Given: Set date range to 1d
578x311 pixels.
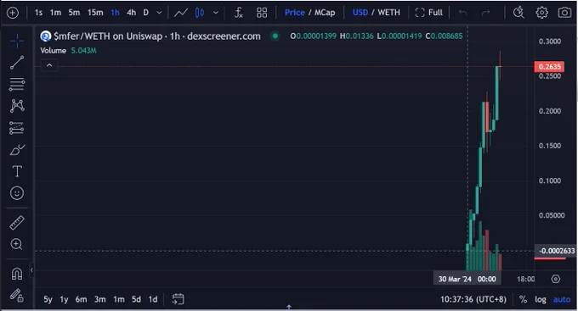Looking at the screenshot, I should pyautogui.click(x=153, y=300).
